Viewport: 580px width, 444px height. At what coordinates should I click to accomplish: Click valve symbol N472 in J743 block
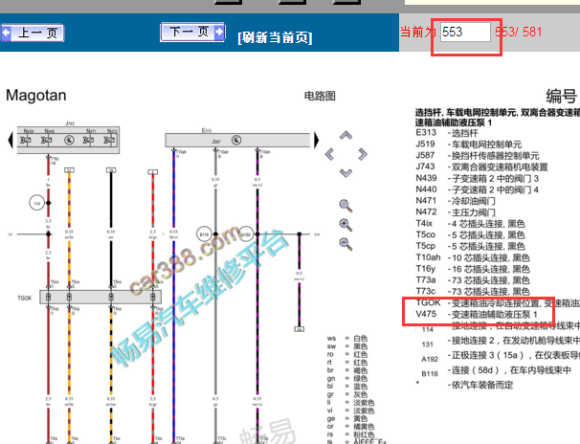click(110, 140)
